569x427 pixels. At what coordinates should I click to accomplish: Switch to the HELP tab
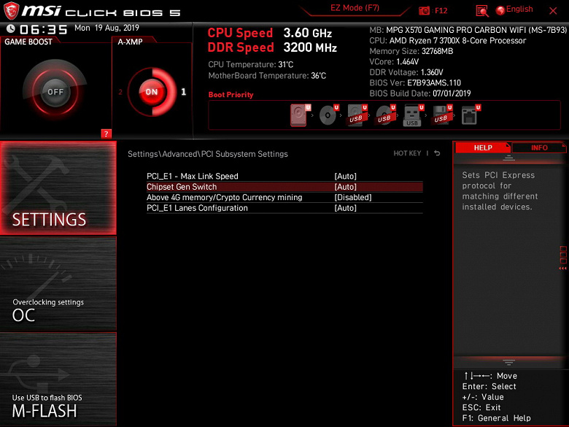tap(483, 147)
